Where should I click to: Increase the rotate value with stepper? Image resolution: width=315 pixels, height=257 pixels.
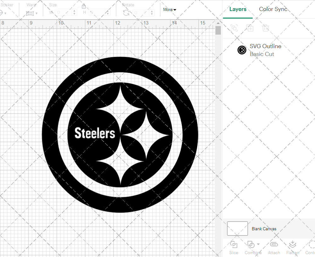(152, 11)
